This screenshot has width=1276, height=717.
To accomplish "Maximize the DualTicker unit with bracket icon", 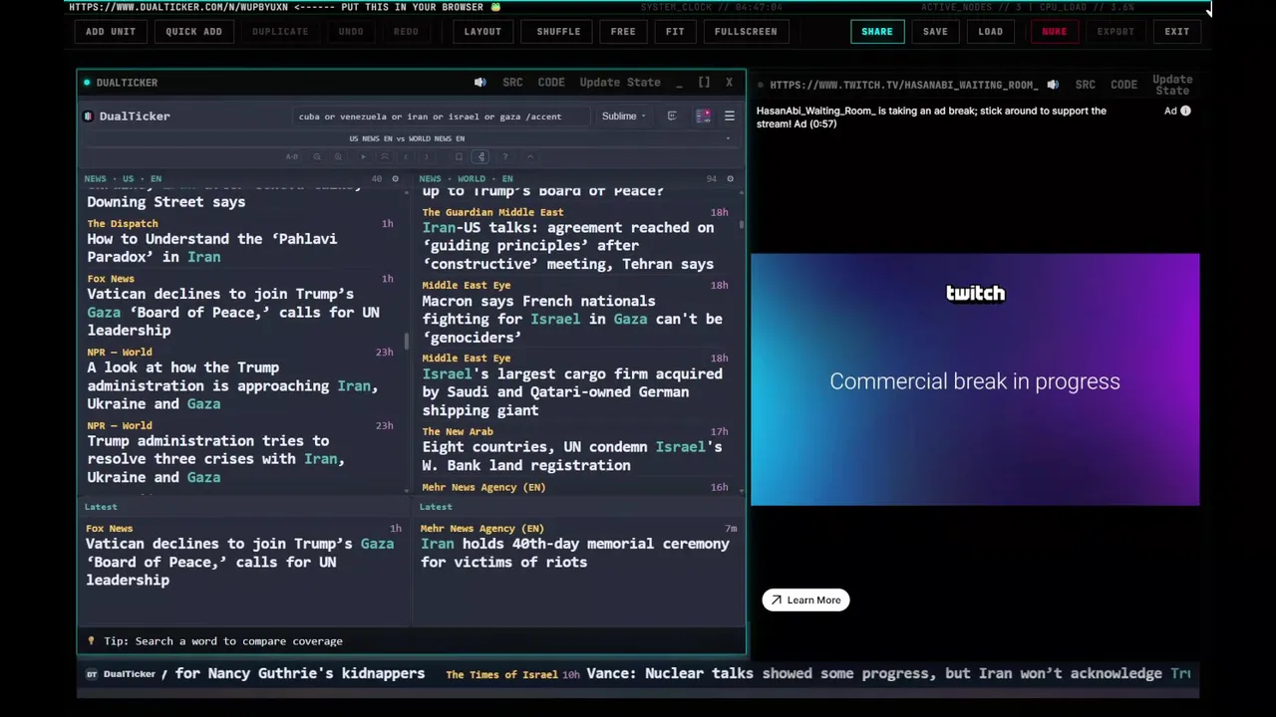I will coord(704,83).
